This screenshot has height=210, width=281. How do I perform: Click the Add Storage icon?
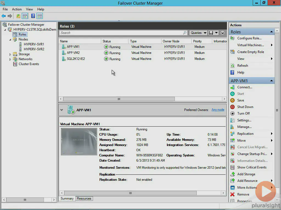pyautogui.click(x=232, y=174)
